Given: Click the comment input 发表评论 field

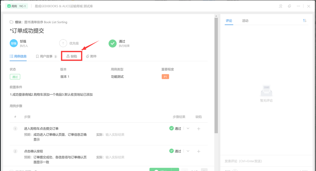Looking at the screenshot, I should click(x=266, y=161).
